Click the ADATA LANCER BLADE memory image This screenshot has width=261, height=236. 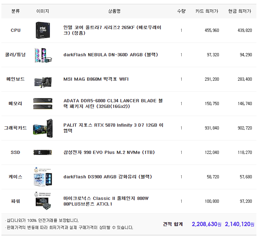pyautogui.click(x=43, y=104)
